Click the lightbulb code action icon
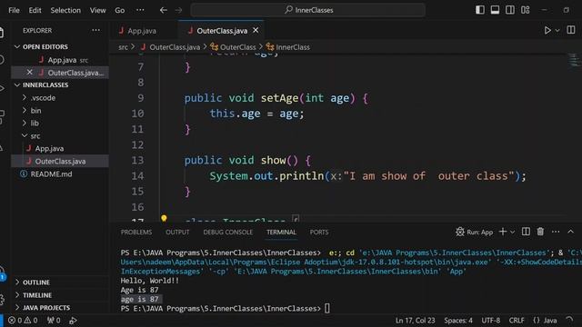 164,218
